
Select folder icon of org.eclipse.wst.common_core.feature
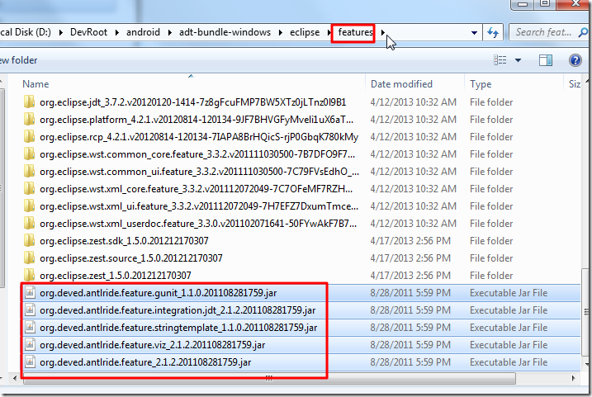(x=29, y=154)
